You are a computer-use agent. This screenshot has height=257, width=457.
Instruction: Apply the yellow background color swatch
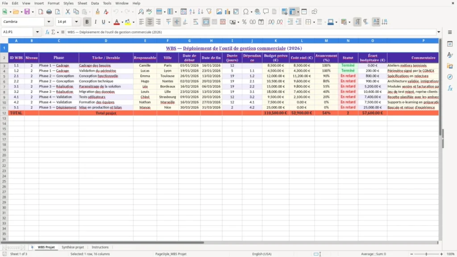(128, 22)
